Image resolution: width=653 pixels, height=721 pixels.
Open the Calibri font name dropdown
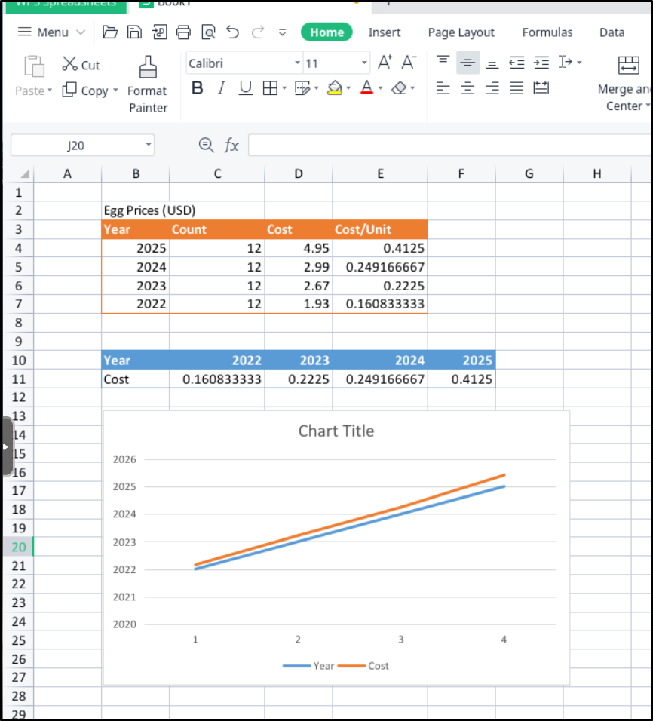[x=298, y=63]
